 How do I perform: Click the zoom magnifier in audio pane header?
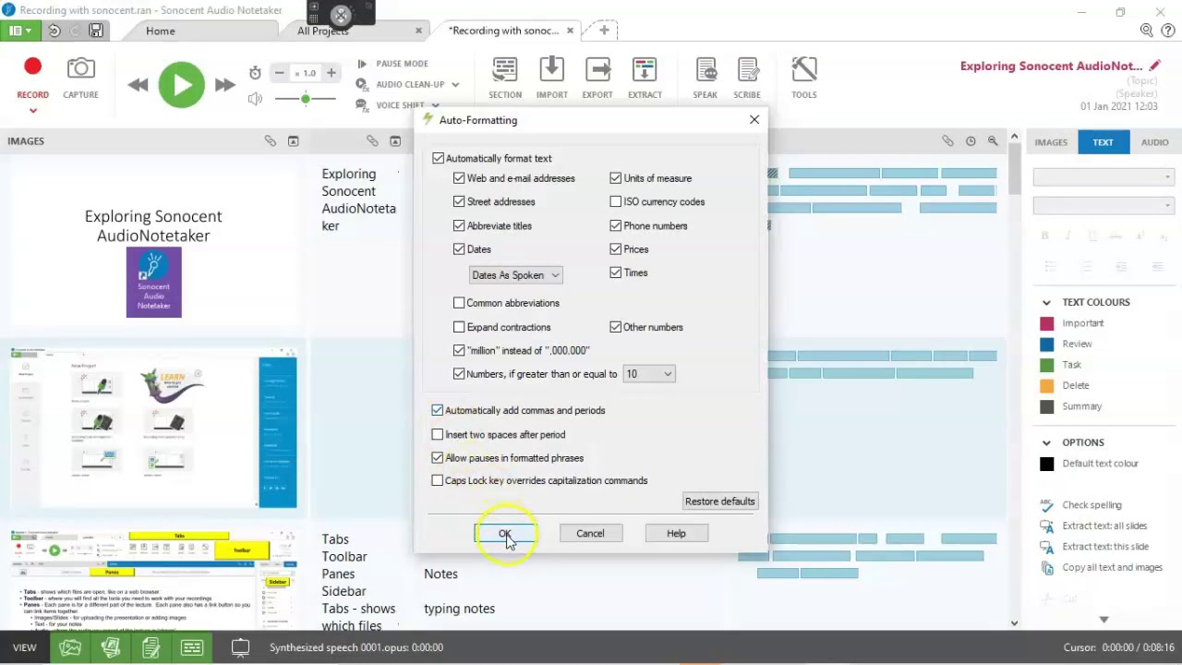click(x=993, y=140)
